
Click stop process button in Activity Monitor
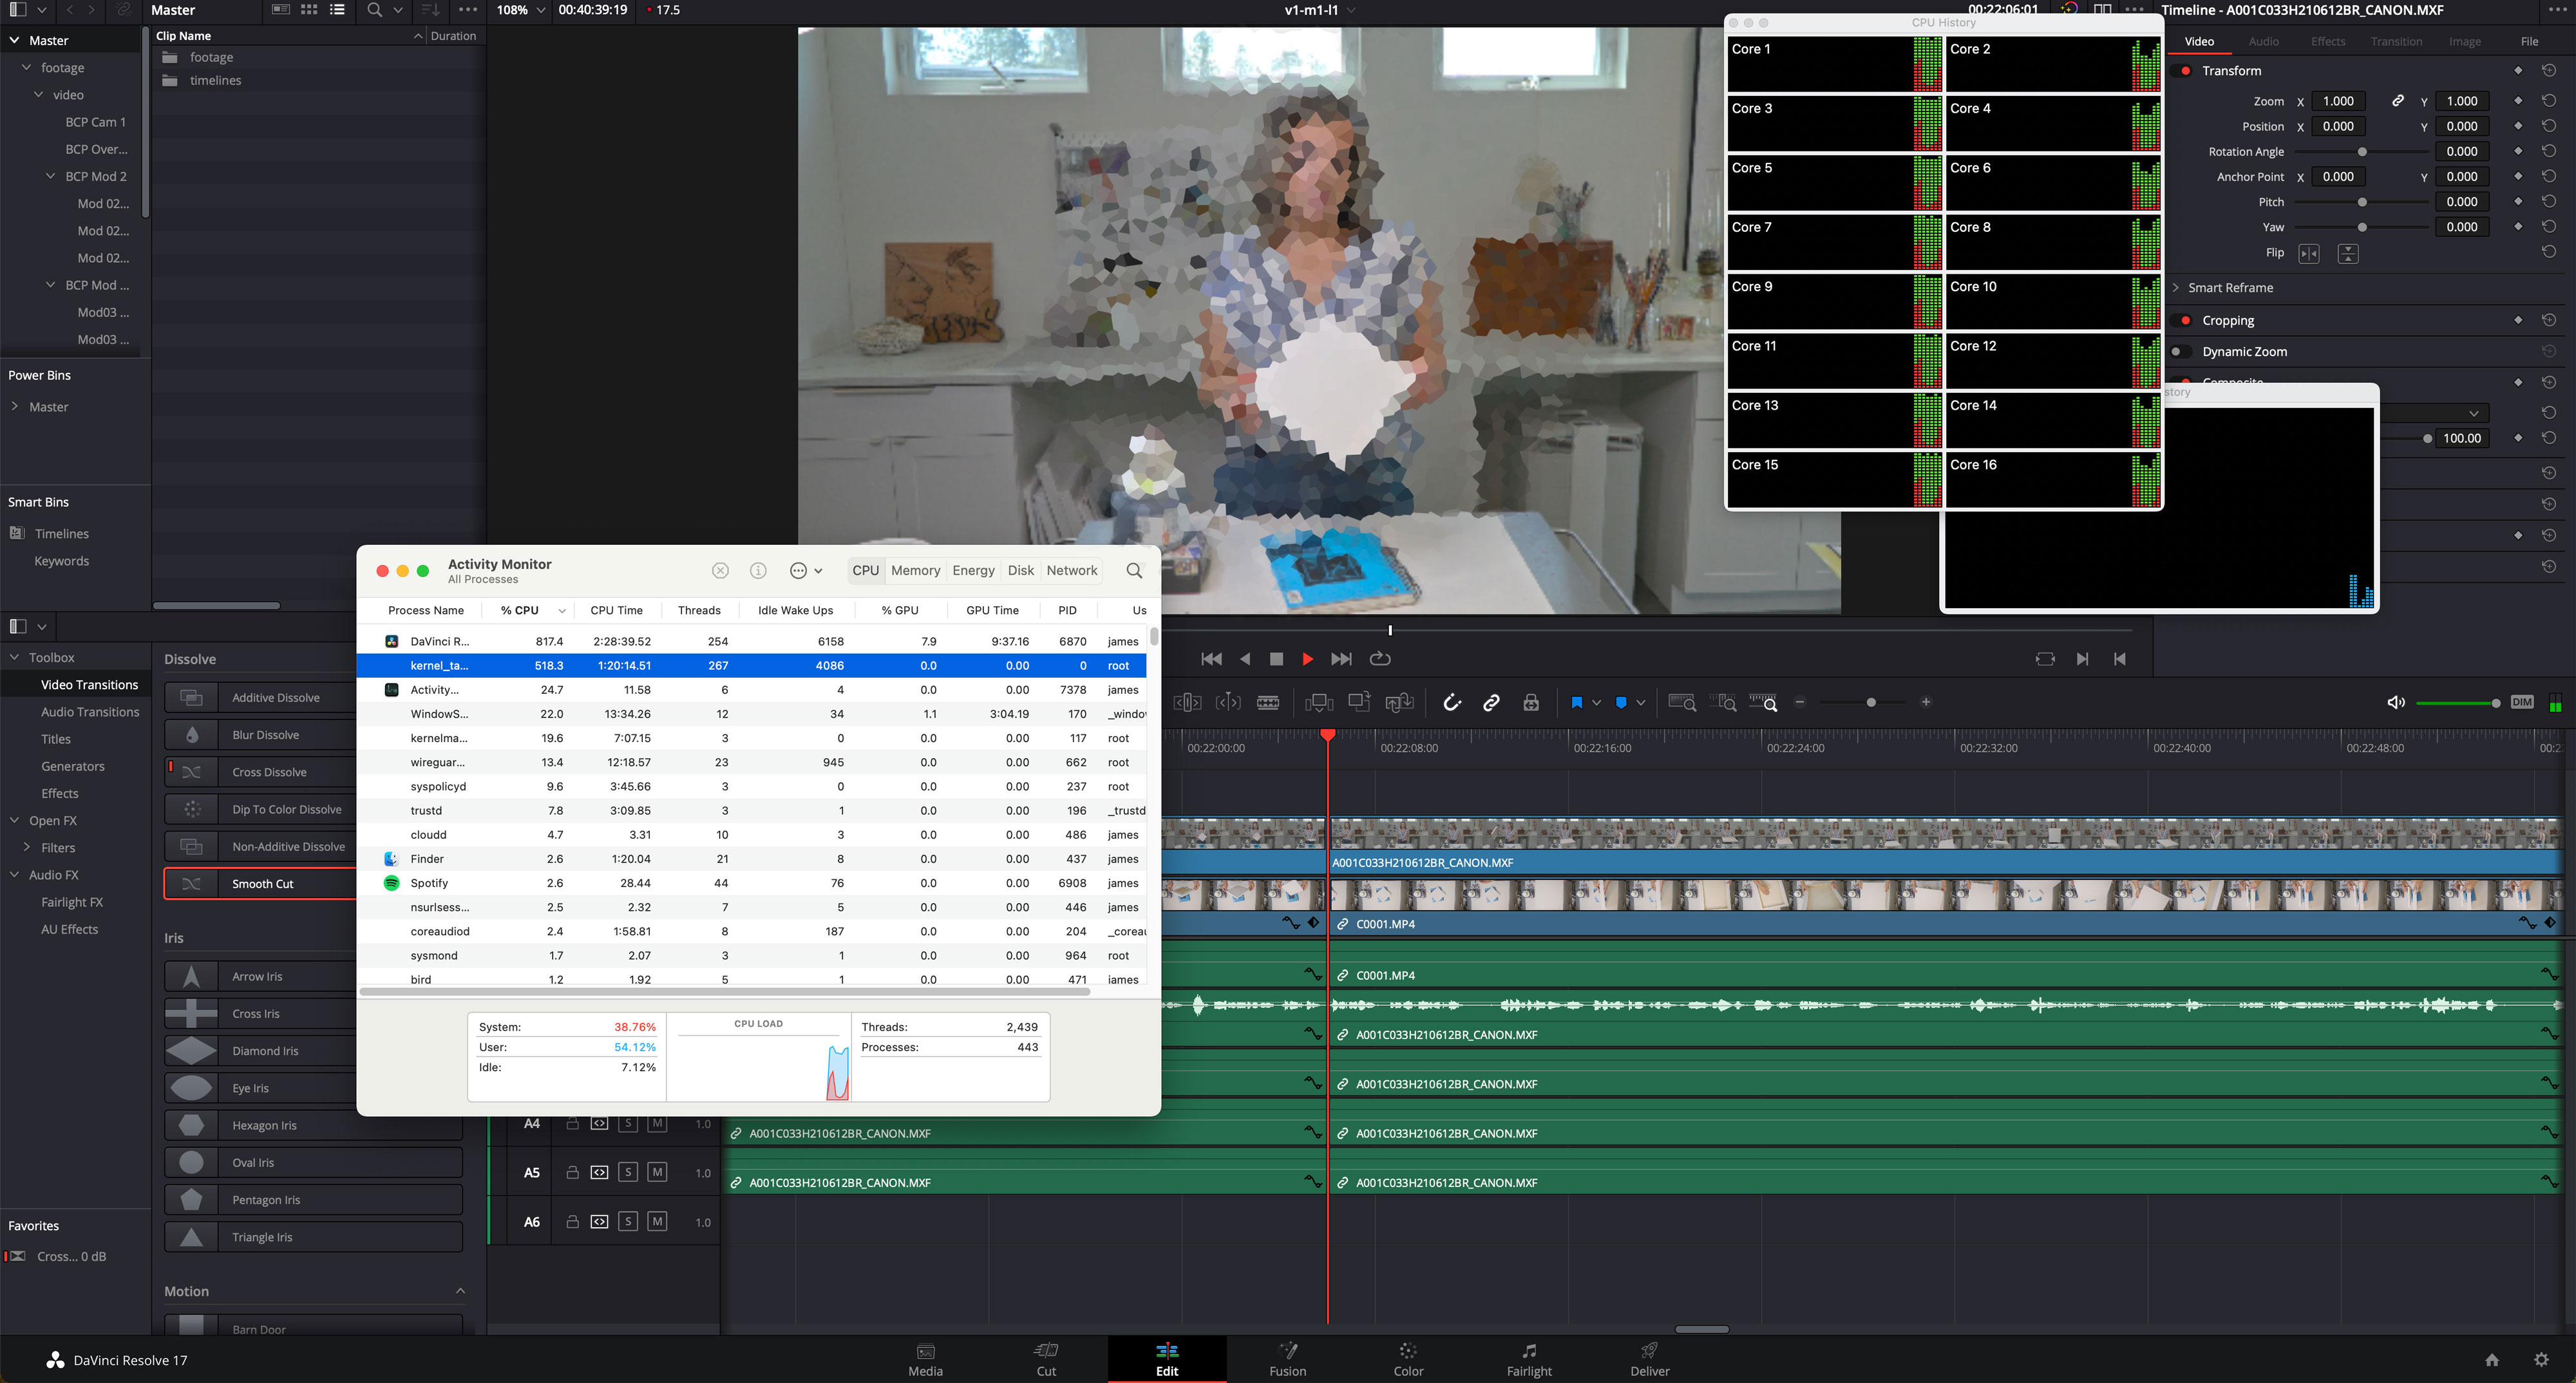(720, 570)
